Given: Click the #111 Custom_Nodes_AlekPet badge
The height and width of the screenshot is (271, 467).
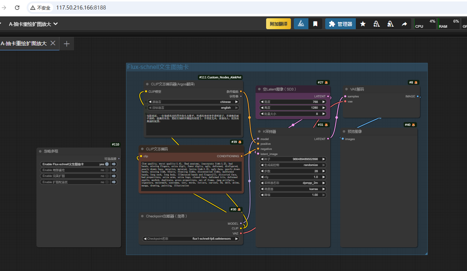Looking at the screenshot, I should [x=220, y=77].
